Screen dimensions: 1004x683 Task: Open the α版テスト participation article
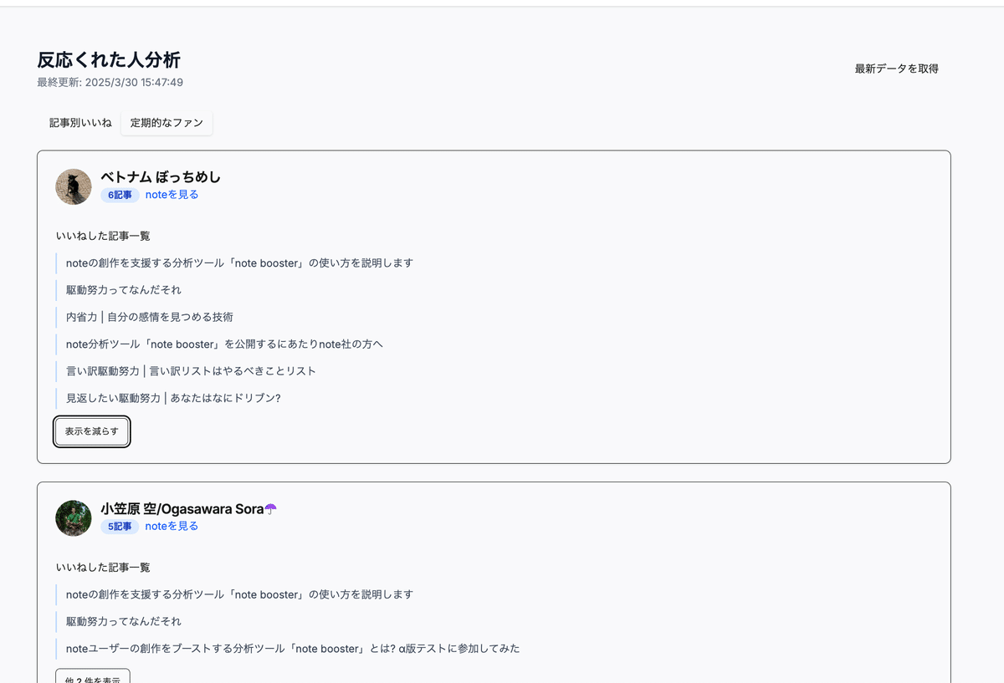pyautogui.click(x=293, y=648)
